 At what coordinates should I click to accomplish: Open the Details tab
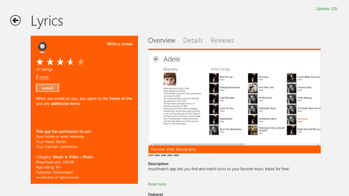193,41
